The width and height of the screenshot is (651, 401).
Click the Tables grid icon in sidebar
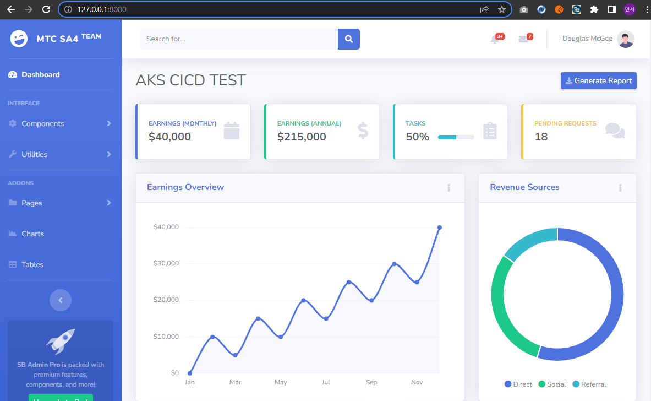[13, 264]
